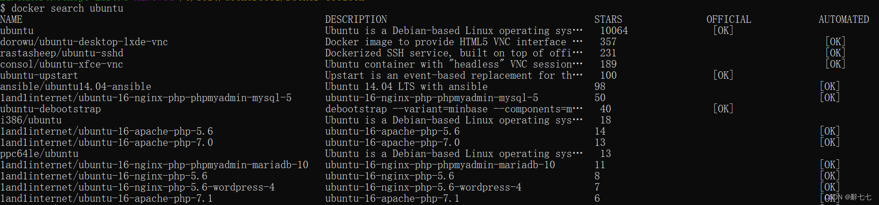Click the docker search ubuntu command line
The width and height of the screenshot is (879, 205).
coord(62,8)
